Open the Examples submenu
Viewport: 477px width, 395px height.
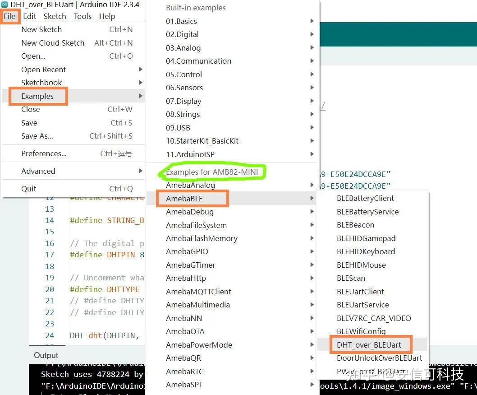tap(73, 96)
